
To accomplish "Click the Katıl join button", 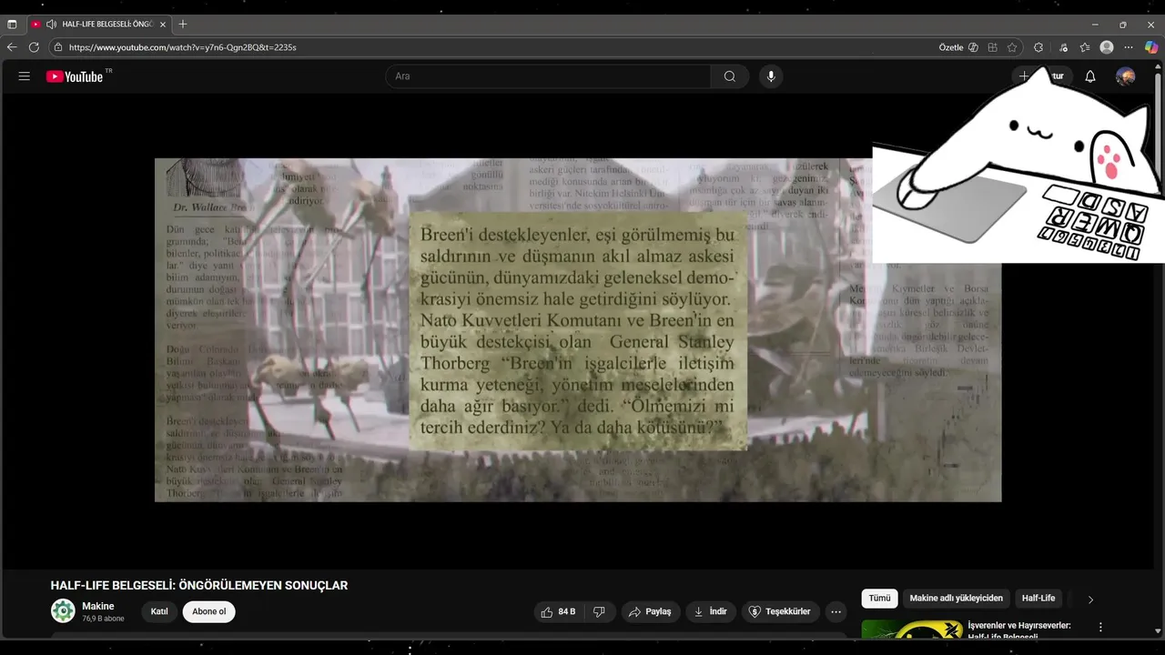I will [x=159, y=611].
